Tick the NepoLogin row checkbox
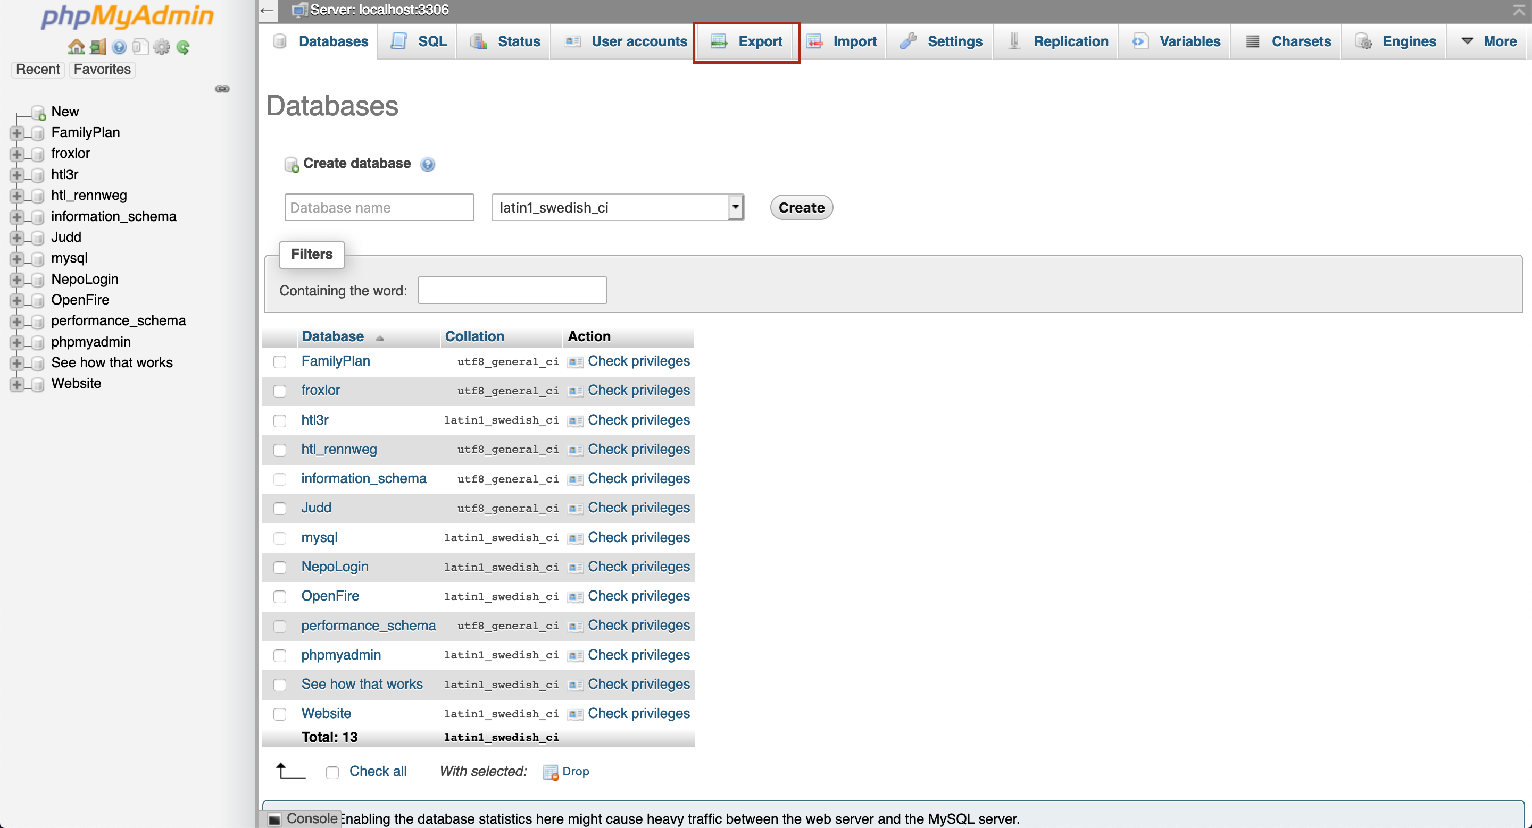This screenshot has width=1532, height=828. [x=279, y=567]
